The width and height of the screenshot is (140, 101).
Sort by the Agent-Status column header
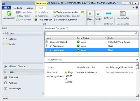(90, 38)
